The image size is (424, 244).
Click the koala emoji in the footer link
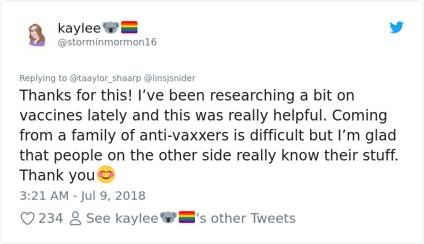(x=168, y=218)
